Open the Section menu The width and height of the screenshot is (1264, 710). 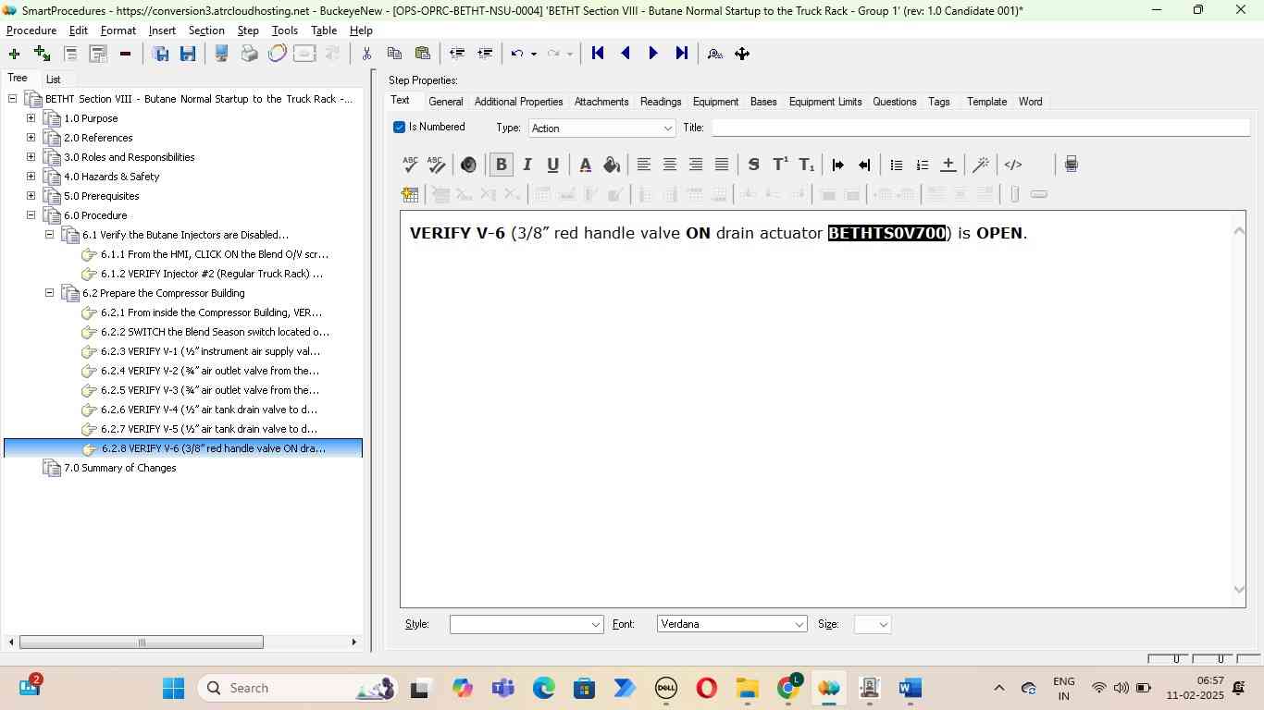pos(205,31)
